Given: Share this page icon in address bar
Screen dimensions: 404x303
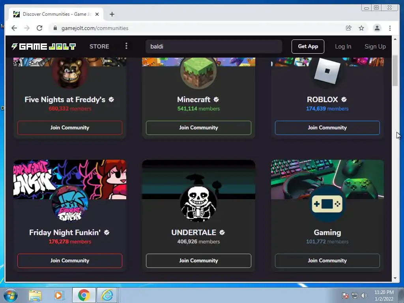Looking at the screenshot, I should [x=349, y=28].
